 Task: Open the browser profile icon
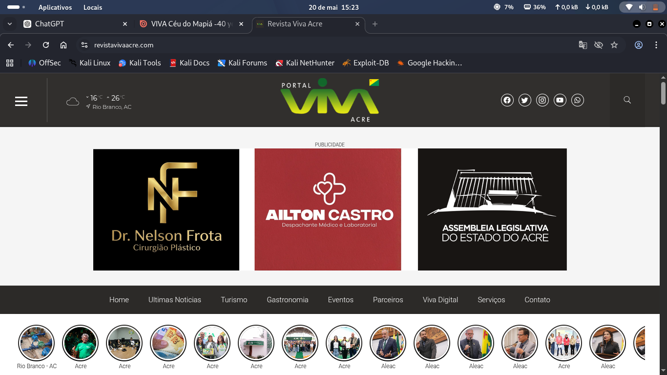click(x=639, y=45)
